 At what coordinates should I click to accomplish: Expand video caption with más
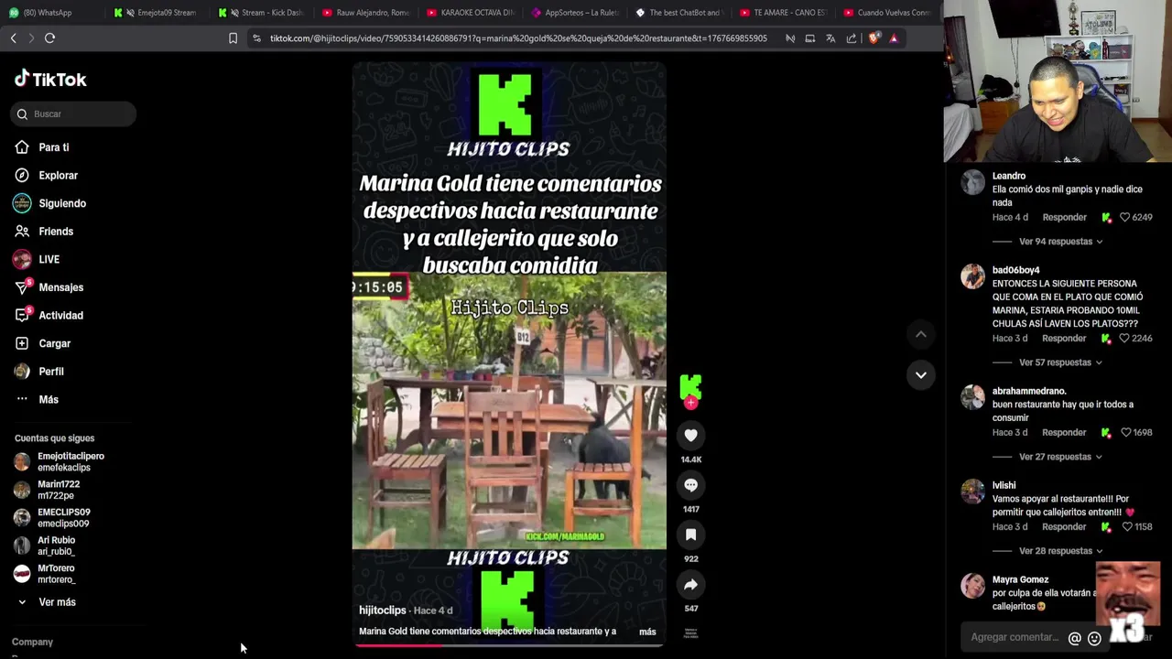pyautogui.click(x=647, y=632)
